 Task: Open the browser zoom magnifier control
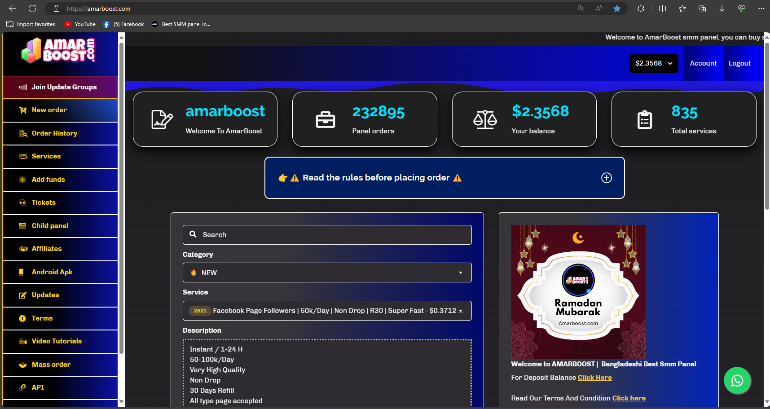pos(581,9)
